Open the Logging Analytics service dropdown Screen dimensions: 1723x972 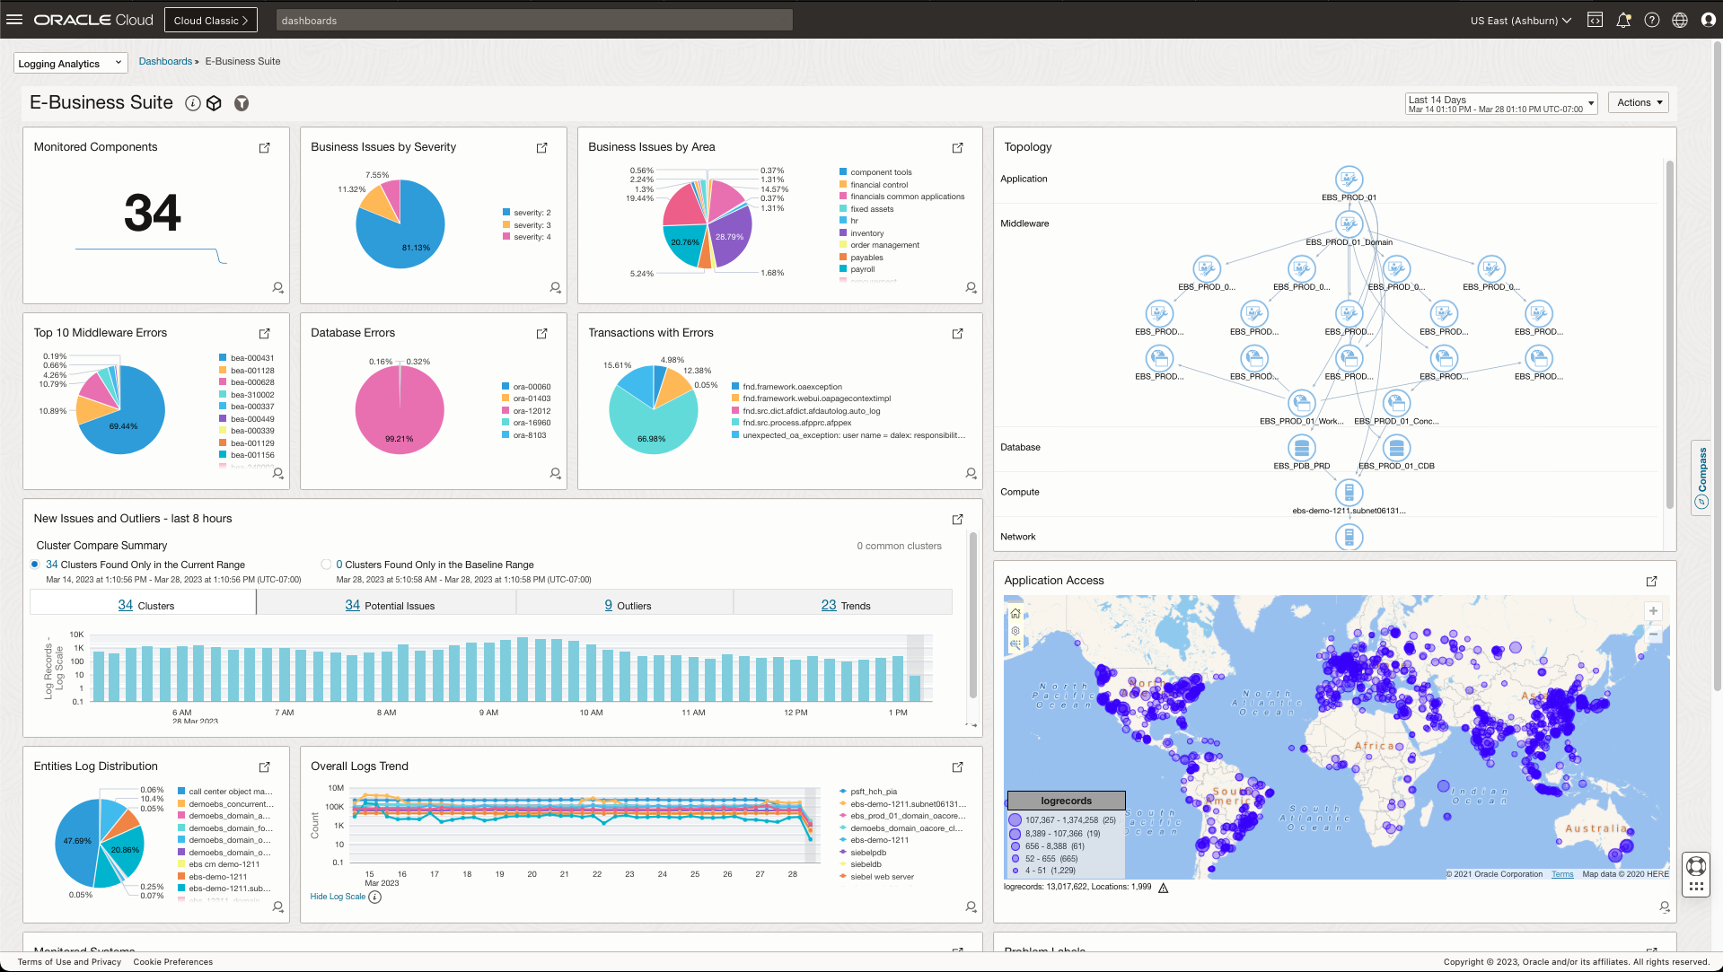point(70,63)
